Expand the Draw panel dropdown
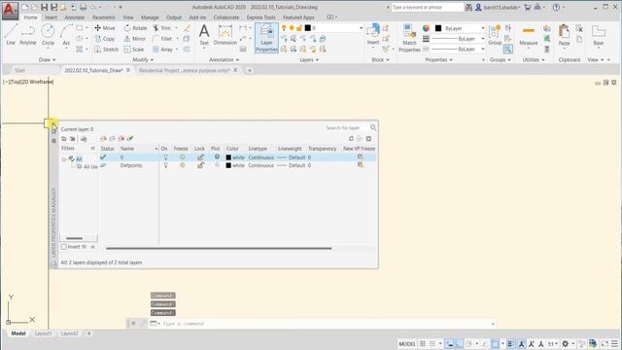 coord(48,59)
